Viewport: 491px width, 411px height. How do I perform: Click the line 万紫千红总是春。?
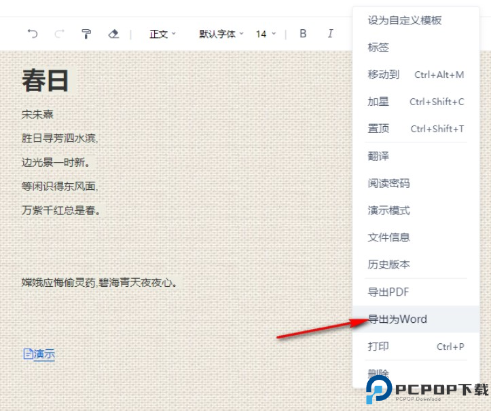(x=61, y=210)
